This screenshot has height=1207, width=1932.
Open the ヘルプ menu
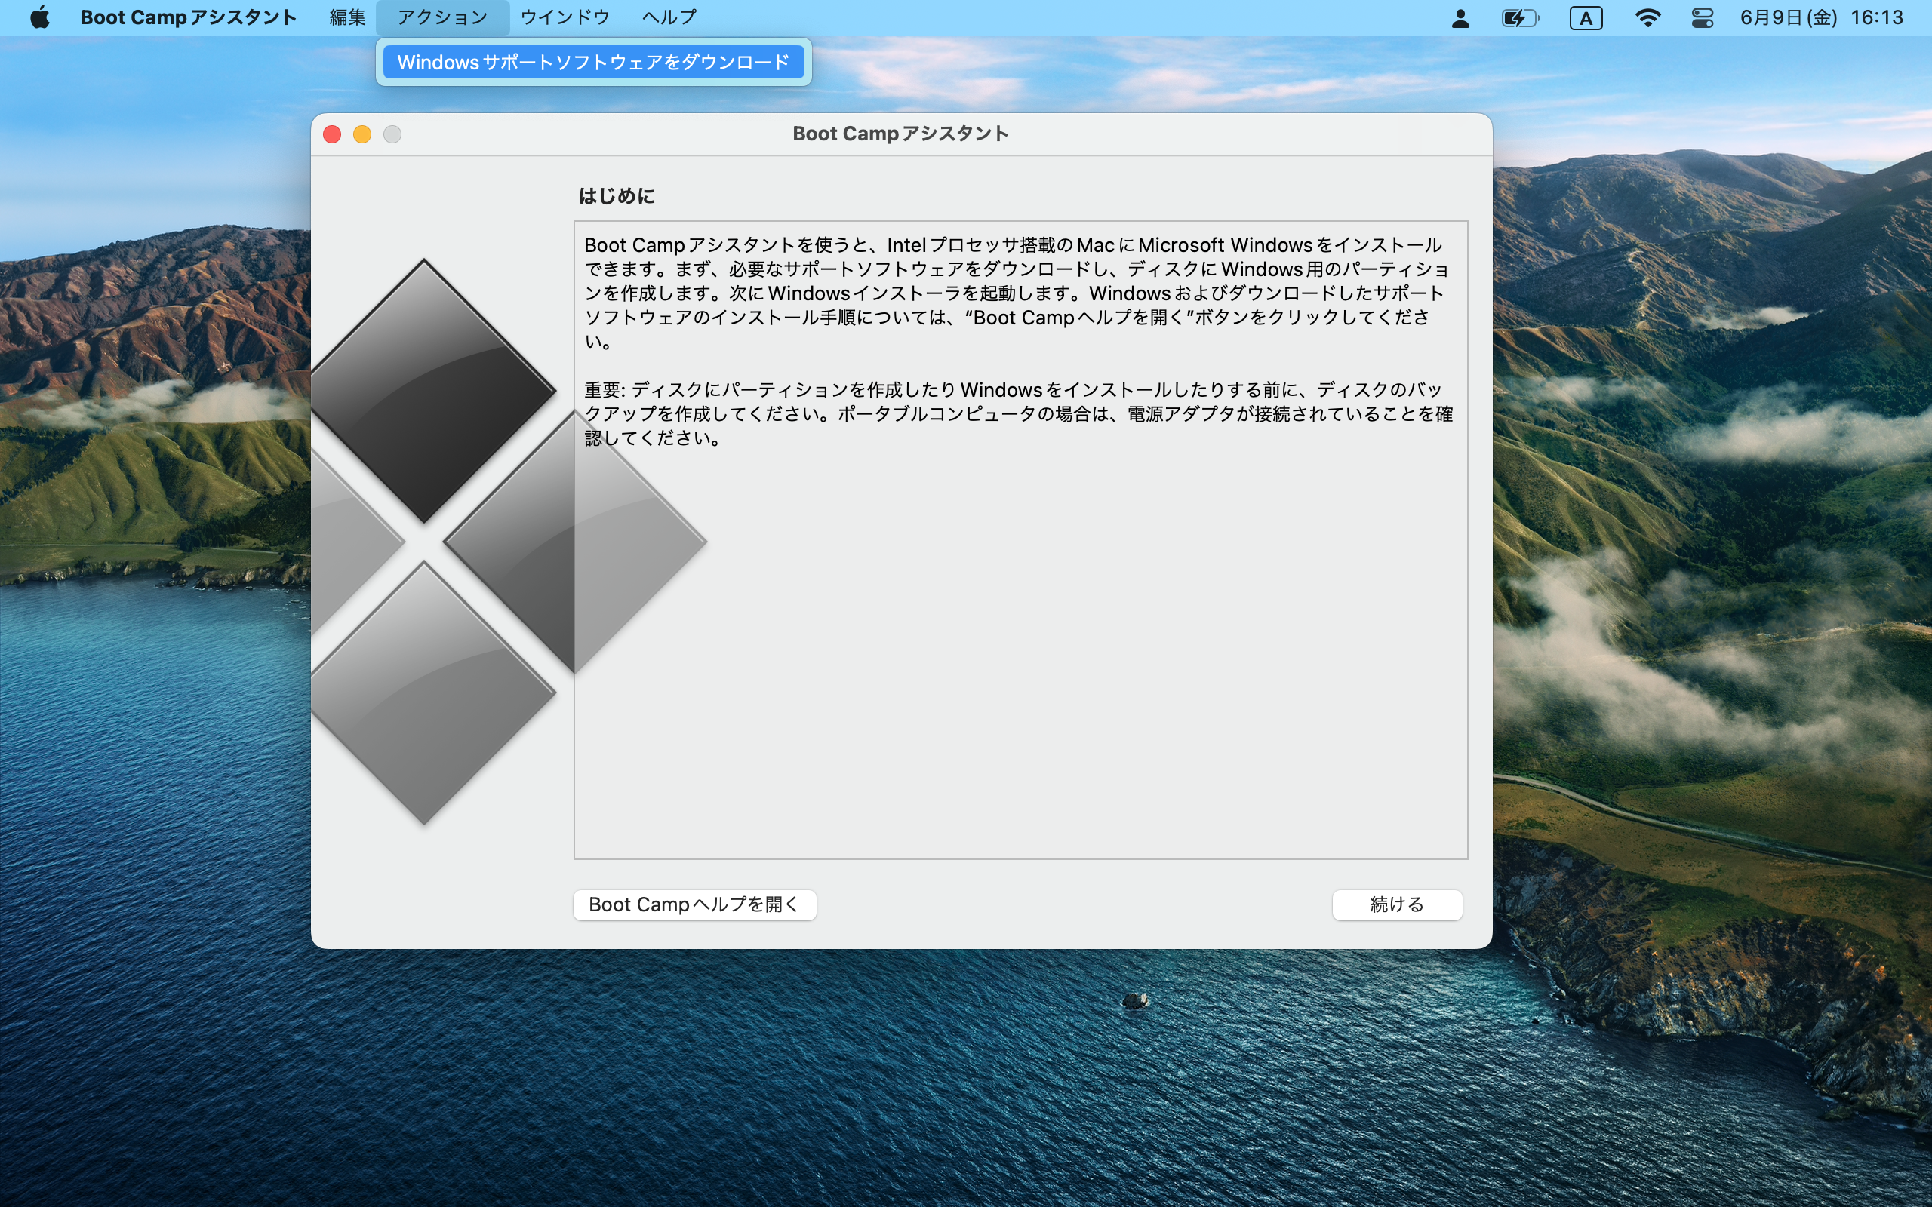click(669, 17)
